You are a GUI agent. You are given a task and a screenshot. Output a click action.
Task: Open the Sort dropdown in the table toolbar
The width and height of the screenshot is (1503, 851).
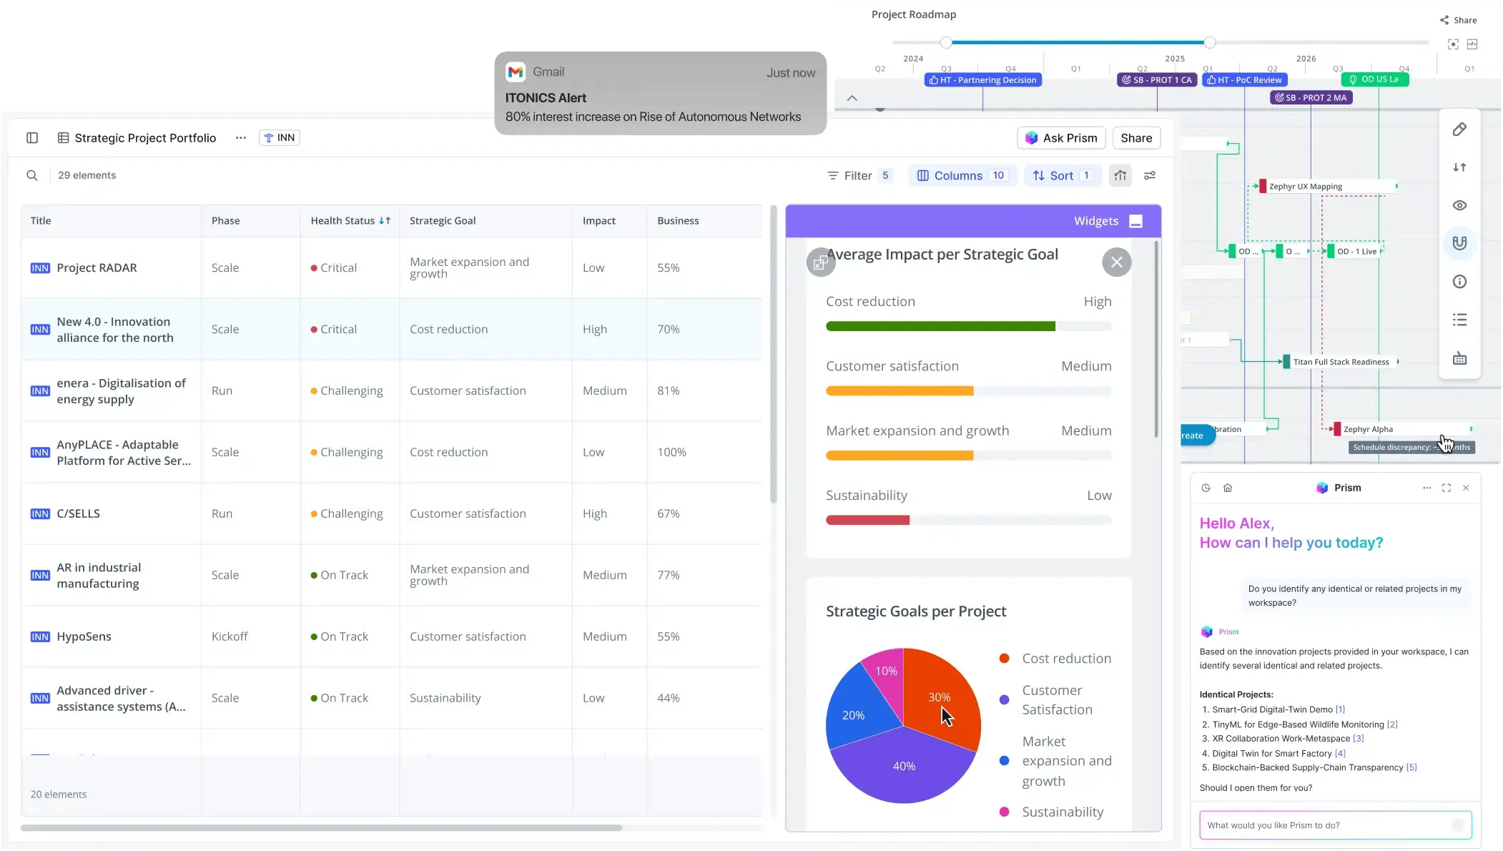tap(1063, 175)
